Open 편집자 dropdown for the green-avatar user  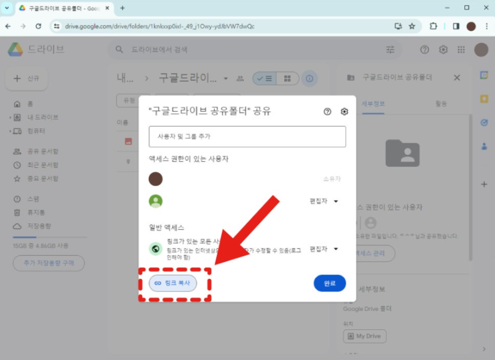pyautogui.click(x=324, y=201)
